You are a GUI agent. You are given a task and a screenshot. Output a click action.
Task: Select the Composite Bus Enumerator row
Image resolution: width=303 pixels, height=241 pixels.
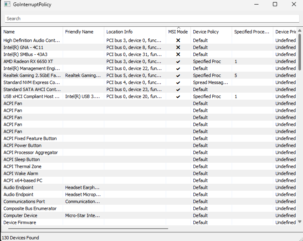click(149, 208)
